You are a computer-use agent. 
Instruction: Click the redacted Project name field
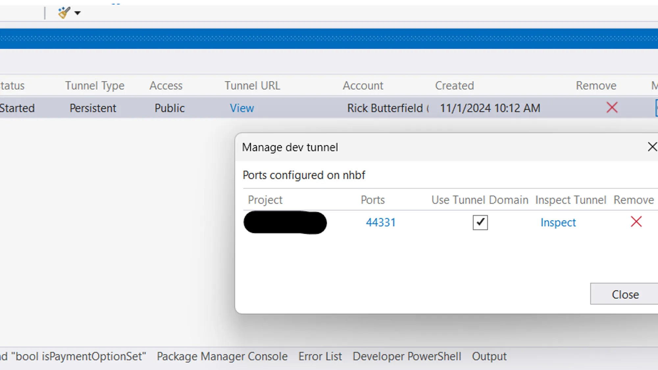(x=285, y=222)
